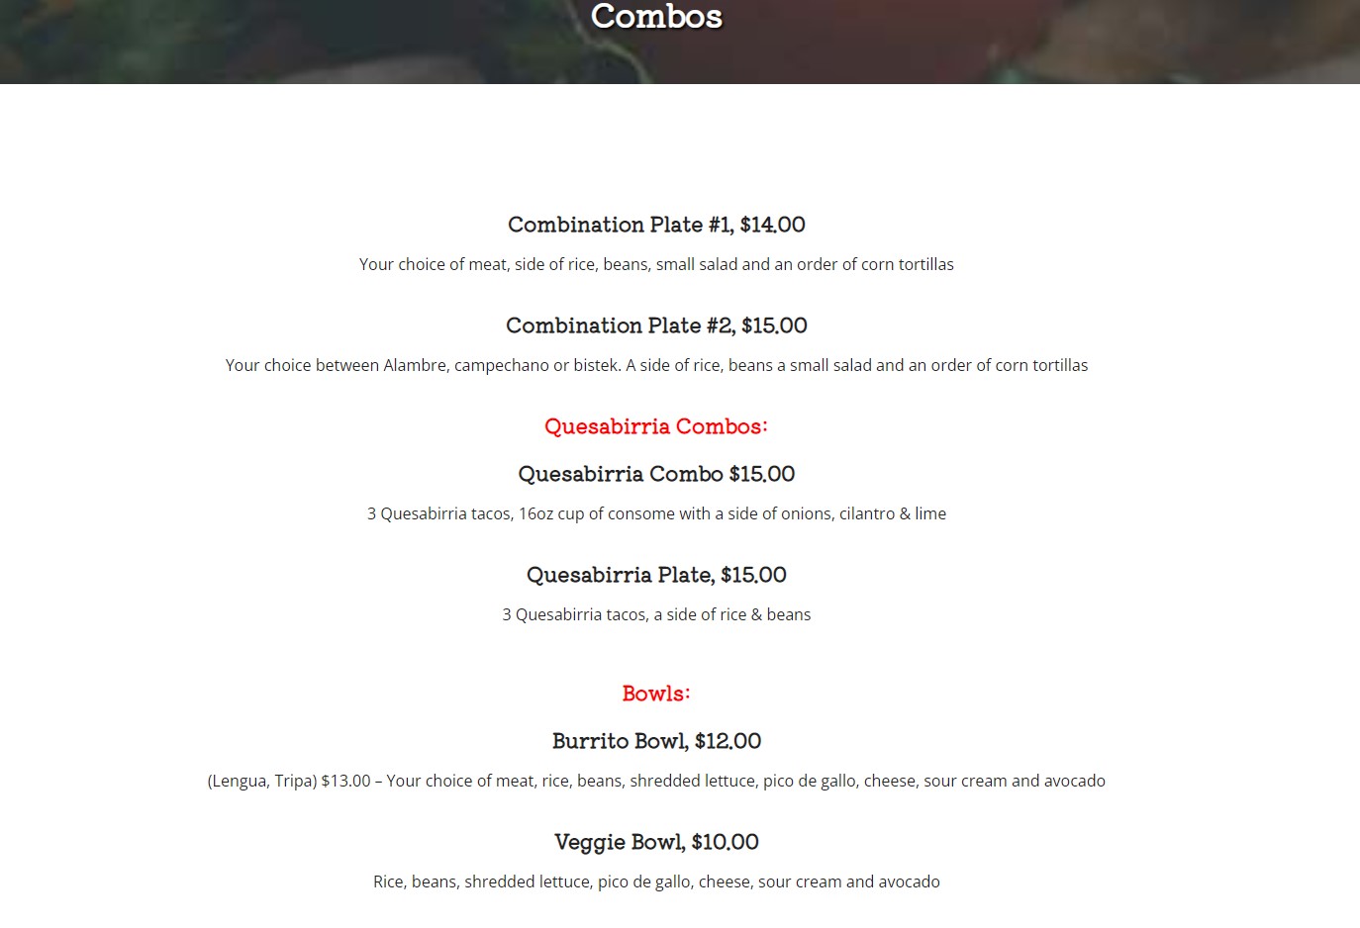Viewport: 1360px width, 928px height.
Task: Click the Quesabirria Plate description line
Action: [656, 614]
